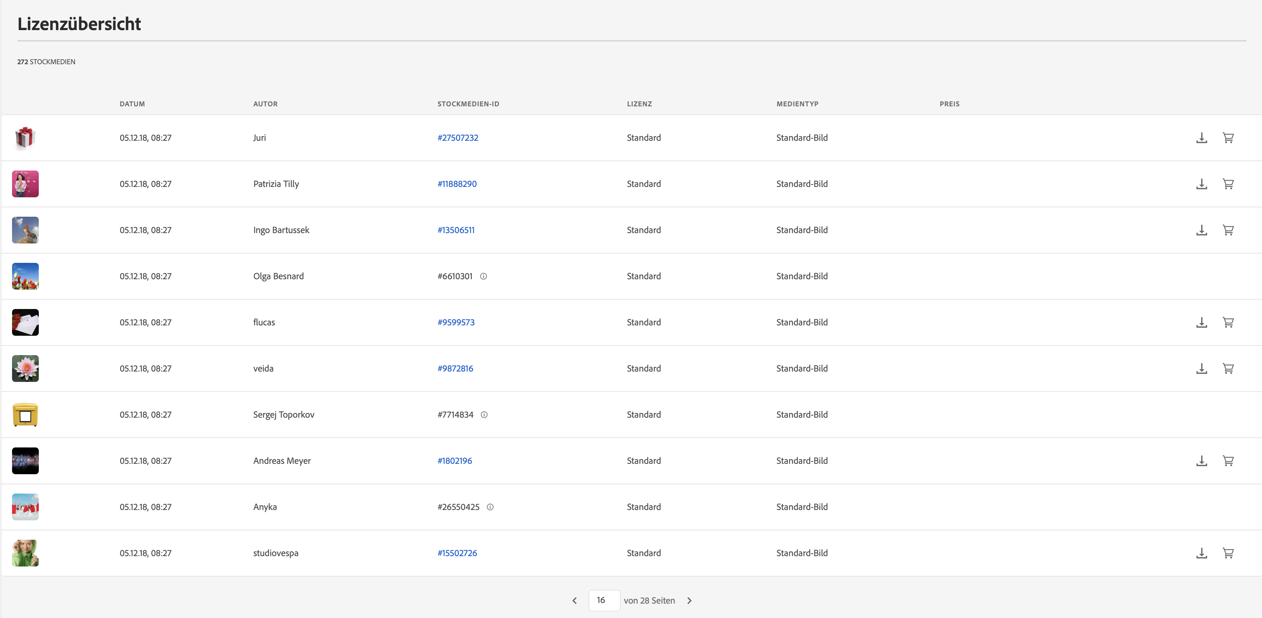Go to next page with right chevron
This screenshot has height=618, width=1262.
click(689, 600)
